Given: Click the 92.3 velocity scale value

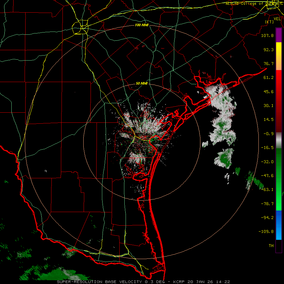Looking at the screenshot, I should click(269, 50).
